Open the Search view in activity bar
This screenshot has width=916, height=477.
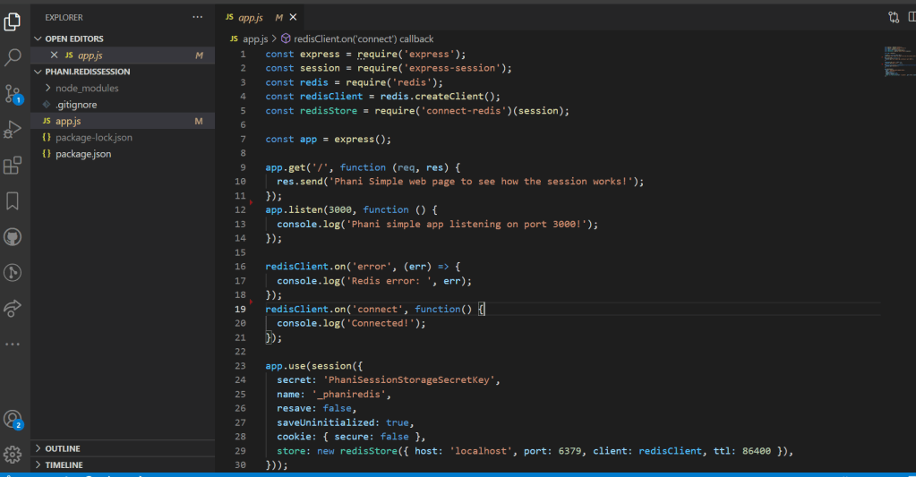pyautogui.click(x=13, y=57)
